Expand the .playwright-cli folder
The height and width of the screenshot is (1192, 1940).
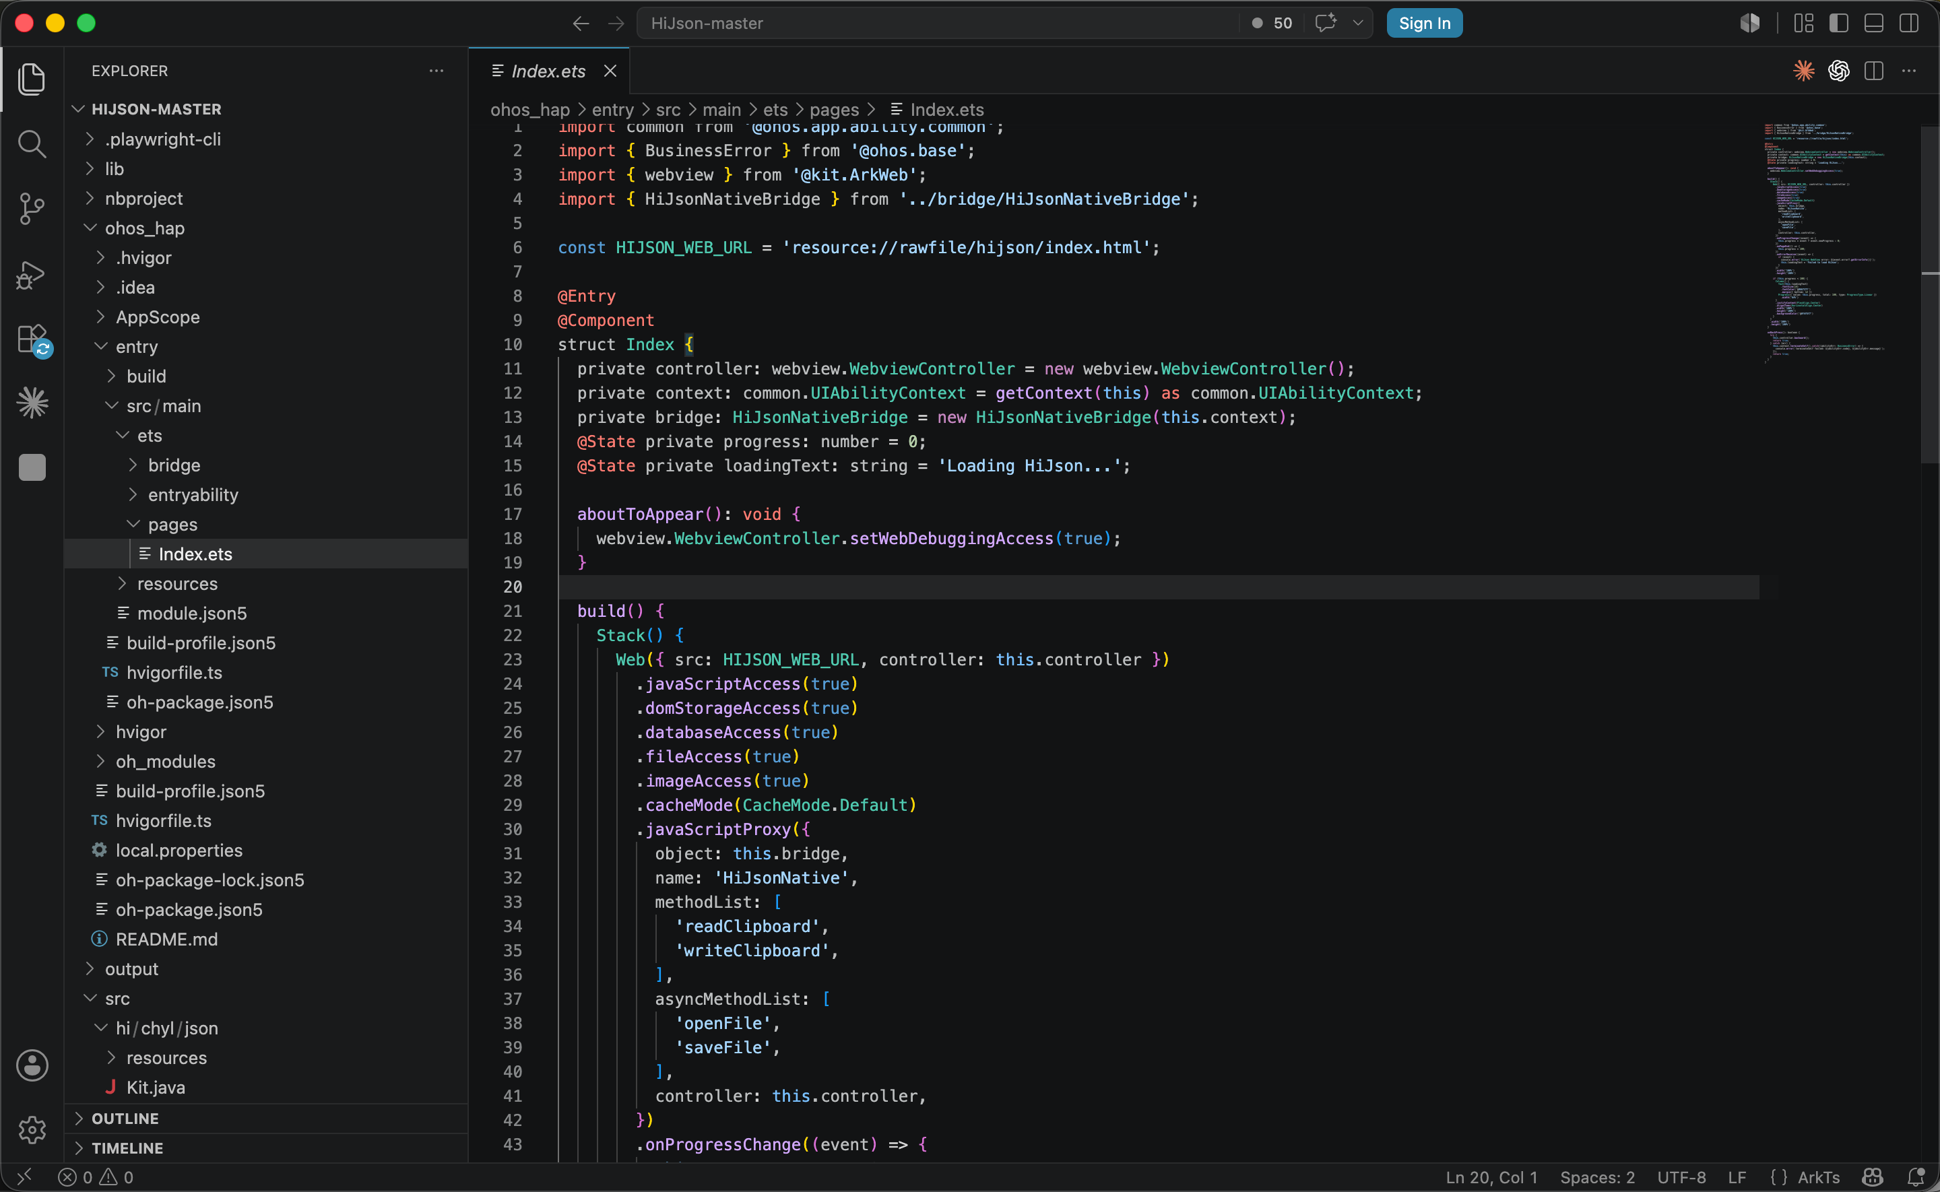pos(267,139)
